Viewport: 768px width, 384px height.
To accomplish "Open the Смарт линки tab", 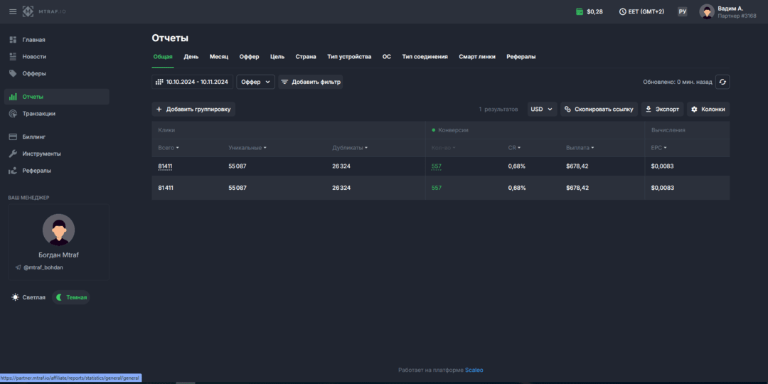I will (477, 57).
